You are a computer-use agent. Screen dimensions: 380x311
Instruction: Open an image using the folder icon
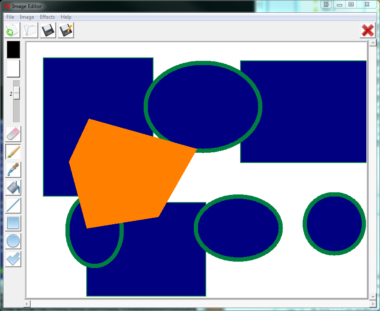(30, 30)
